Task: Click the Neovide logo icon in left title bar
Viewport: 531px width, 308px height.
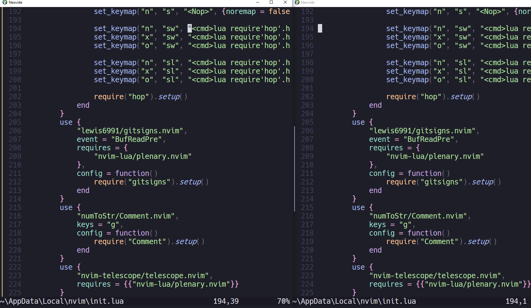Action: 4,2
